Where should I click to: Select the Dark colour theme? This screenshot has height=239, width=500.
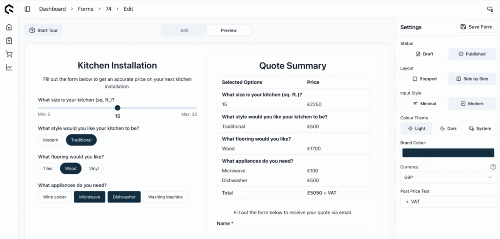click(448, 129)
